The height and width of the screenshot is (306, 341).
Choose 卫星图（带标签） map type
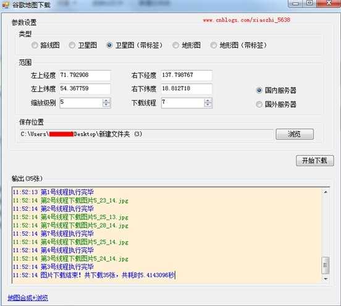tap(135, 45)
